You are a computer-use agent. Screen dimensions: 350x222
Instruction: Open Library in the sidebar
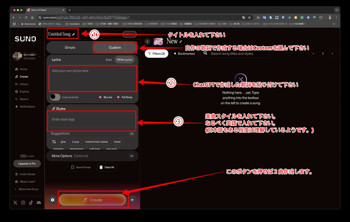click(x=22, y=84)
